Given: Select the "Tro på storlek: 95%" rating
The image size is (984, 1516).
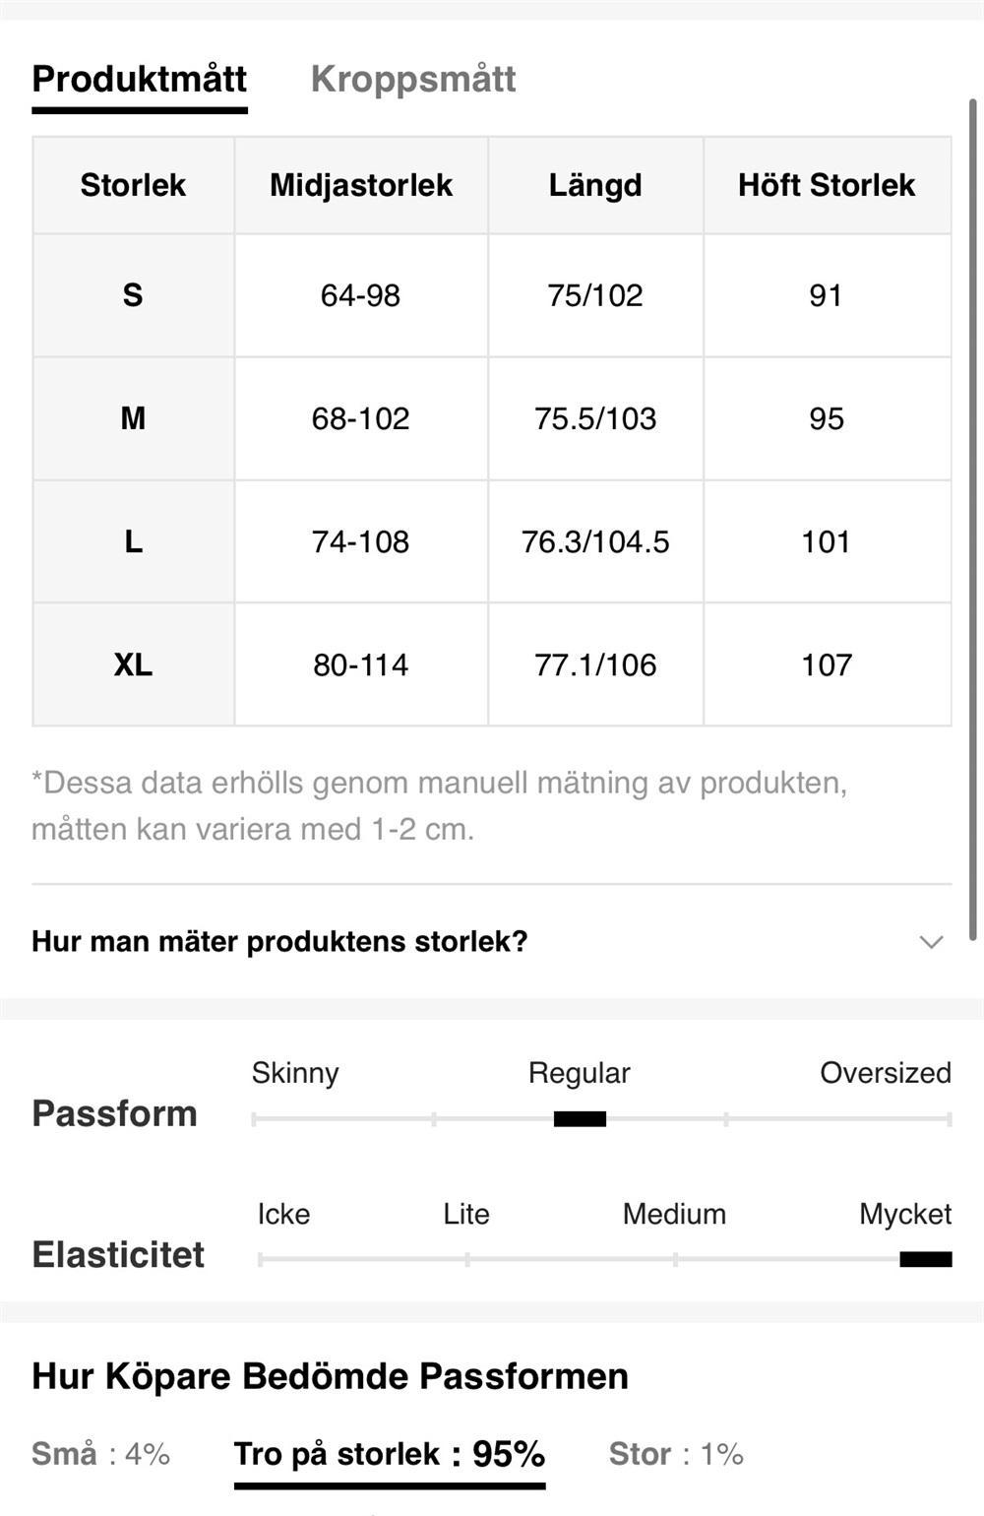Looking at the screenshot, I should pos(390,1454).
